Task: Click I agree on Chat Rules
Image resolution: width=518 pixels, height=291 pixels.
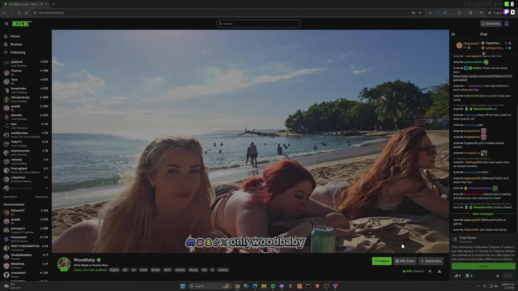Action: 484,266
